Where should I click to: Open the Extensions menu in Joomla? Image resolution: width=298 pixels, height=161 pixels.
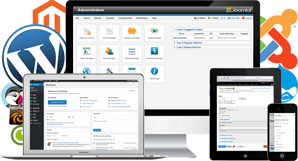pyautogui.click(x=142, y=18)
